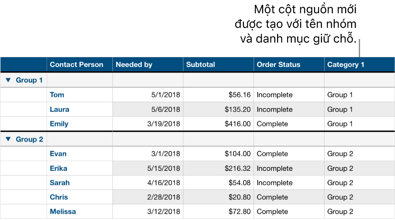
Task: Select the Laura contact cell
Action: [x=59, y=109]
